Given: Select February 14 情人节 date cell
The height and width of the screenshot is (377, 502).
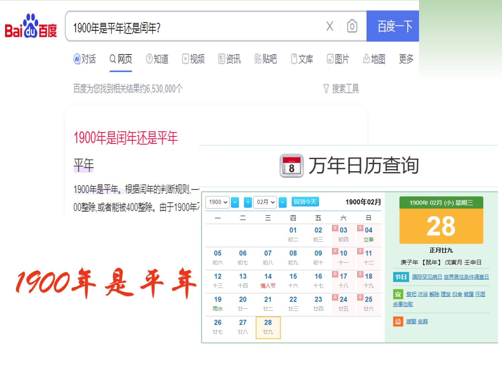Looking at the screenshot, I should [268, 281].
